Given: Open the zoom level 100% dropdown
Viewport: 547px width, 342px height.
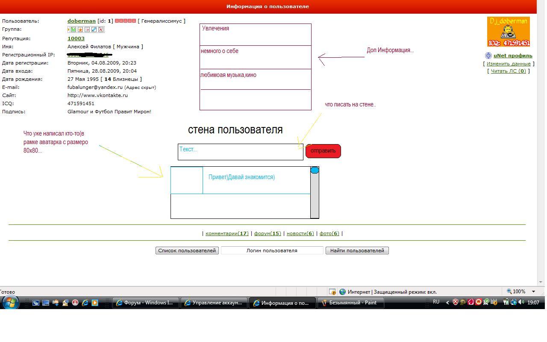Looking at the screenshot, I should pos(533,292).
